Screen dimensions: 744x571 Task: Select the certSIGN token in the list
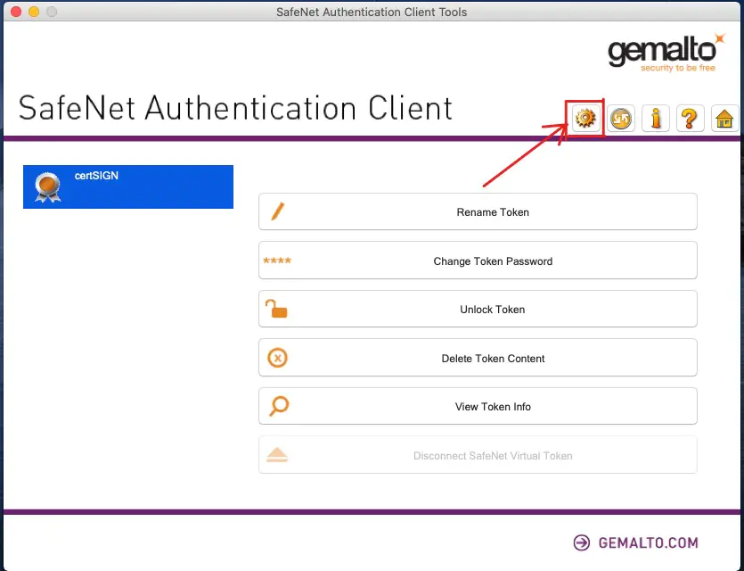[x=128, y=186]
